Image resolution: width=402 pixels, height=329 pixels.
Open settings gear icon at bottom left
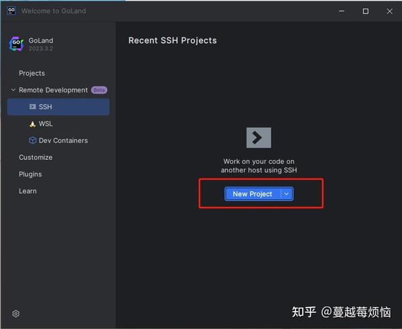pos(16,314)
